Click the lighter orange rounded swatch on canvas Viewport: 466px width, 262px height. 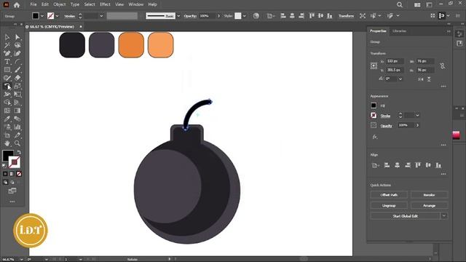tap(160, 45)
